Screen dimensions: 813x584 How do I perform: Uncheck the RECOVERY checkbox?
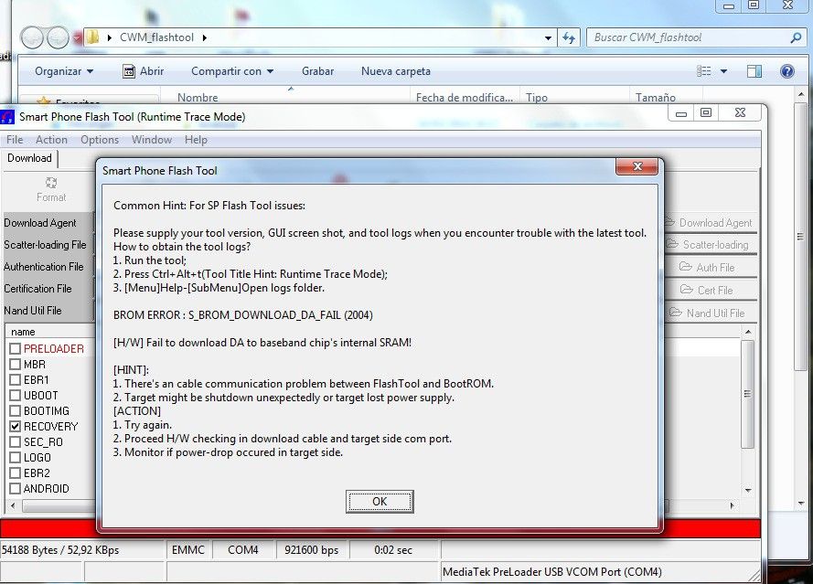point(15,427)
